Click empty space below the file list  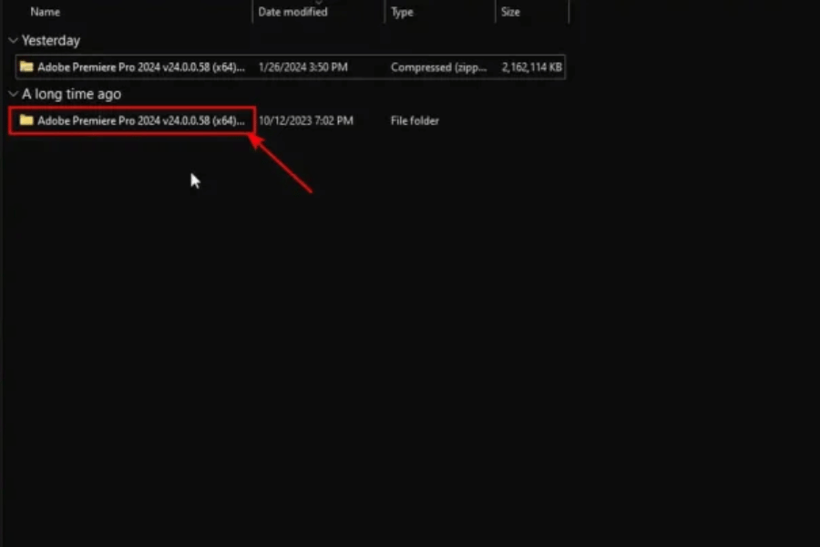410,365
